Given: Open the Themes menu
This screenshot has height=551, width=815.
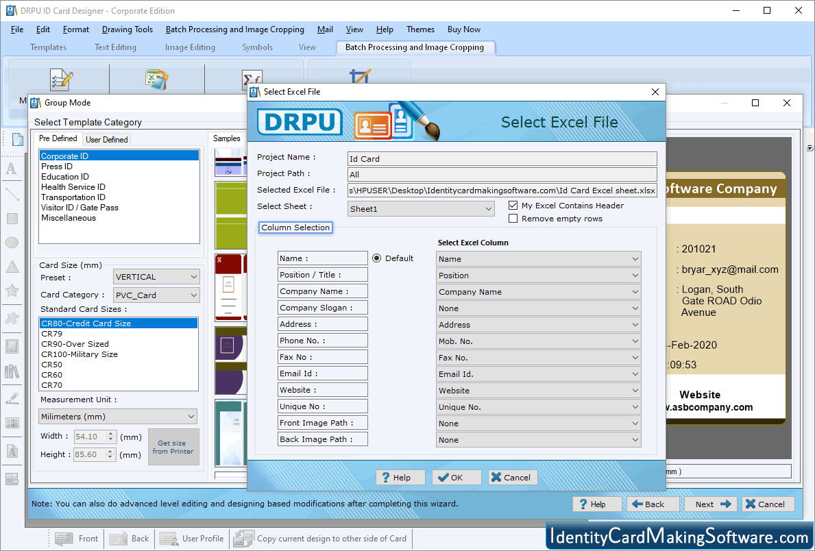Looking at the screenshot, I should click(420, 29).
